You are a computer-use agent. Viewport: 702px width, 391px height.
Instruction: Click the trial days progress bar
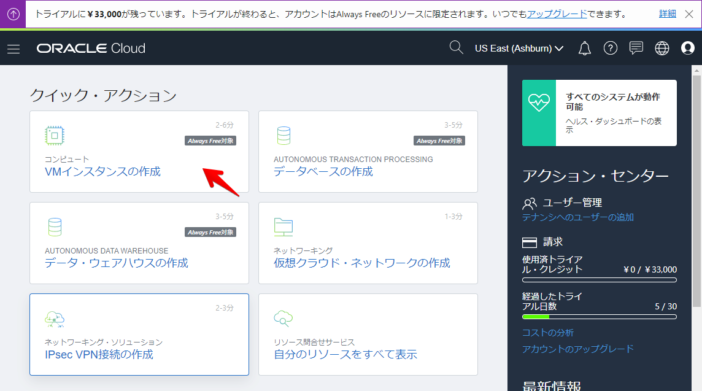(599, 317)
